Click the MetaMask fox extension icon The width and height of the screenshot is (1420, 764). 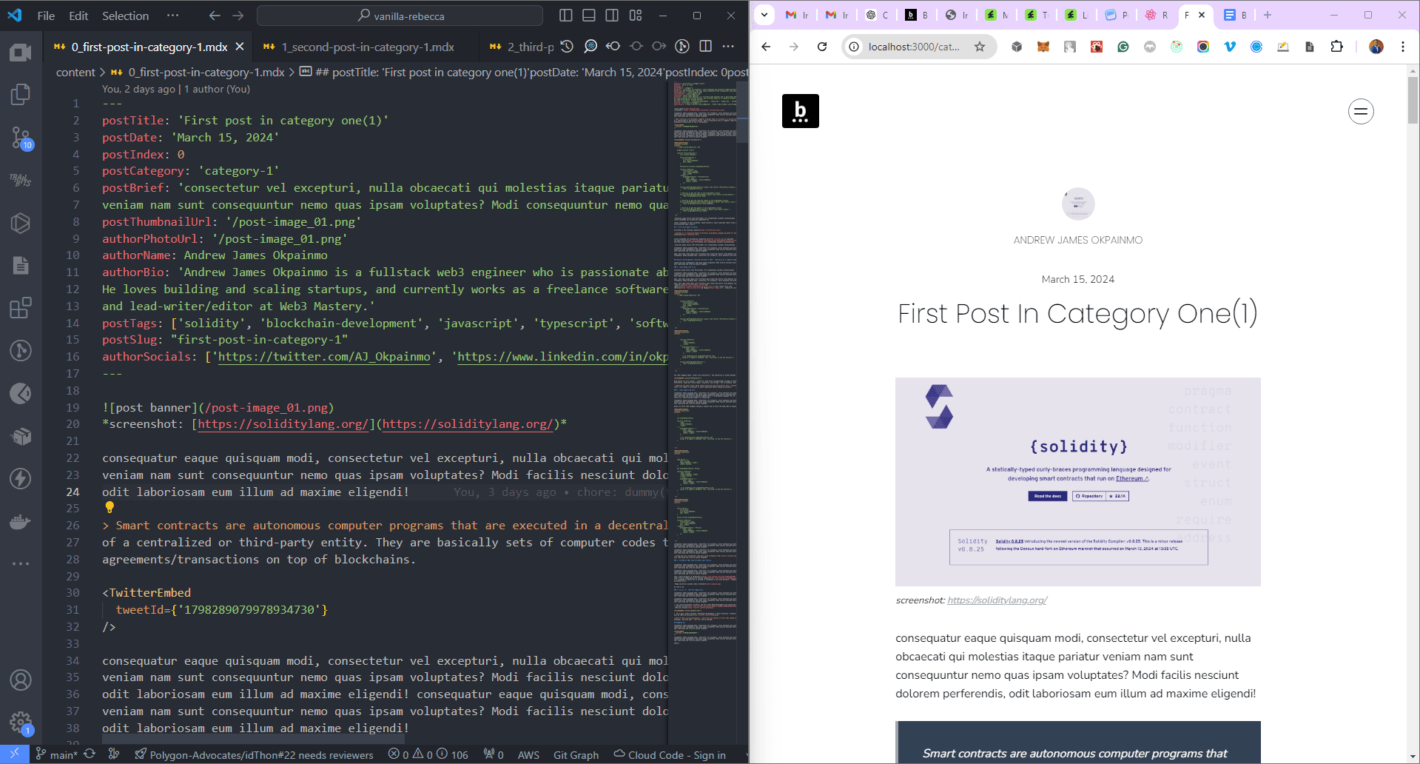[1043, 47]
